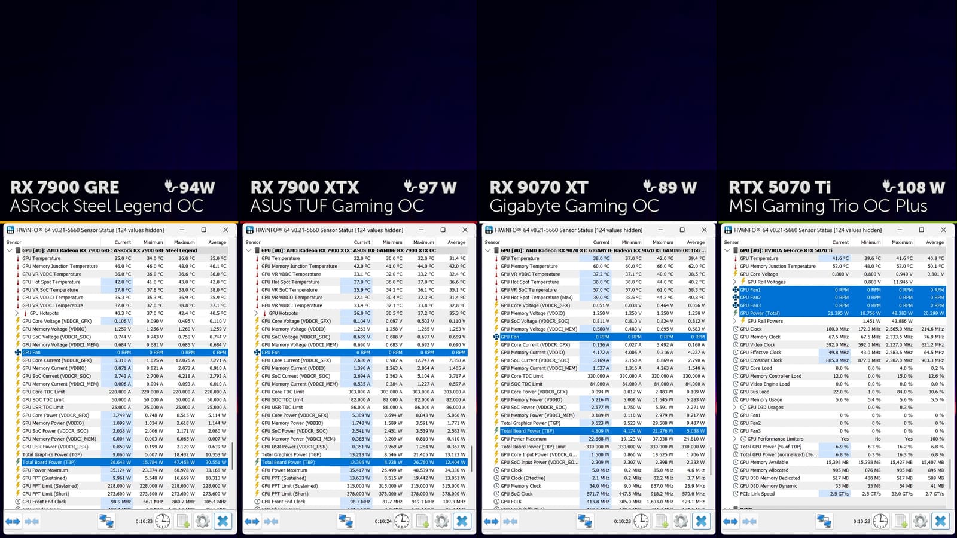
Task: Open sensor settings gear in RX 7900 GRE window
Action: [202, 521]
